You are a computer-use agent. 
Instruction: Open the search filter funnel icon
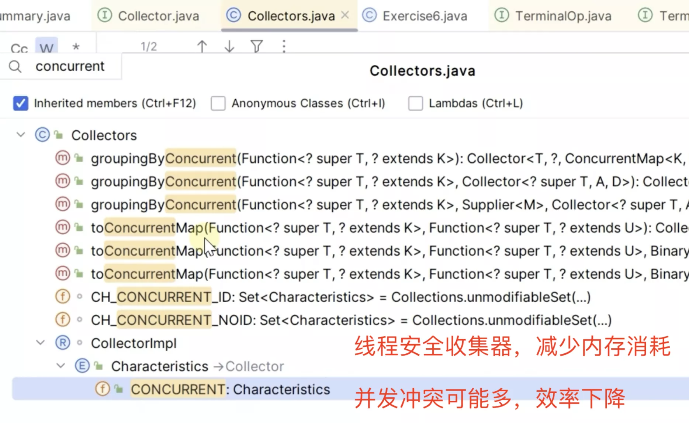[x=257, y=46]
